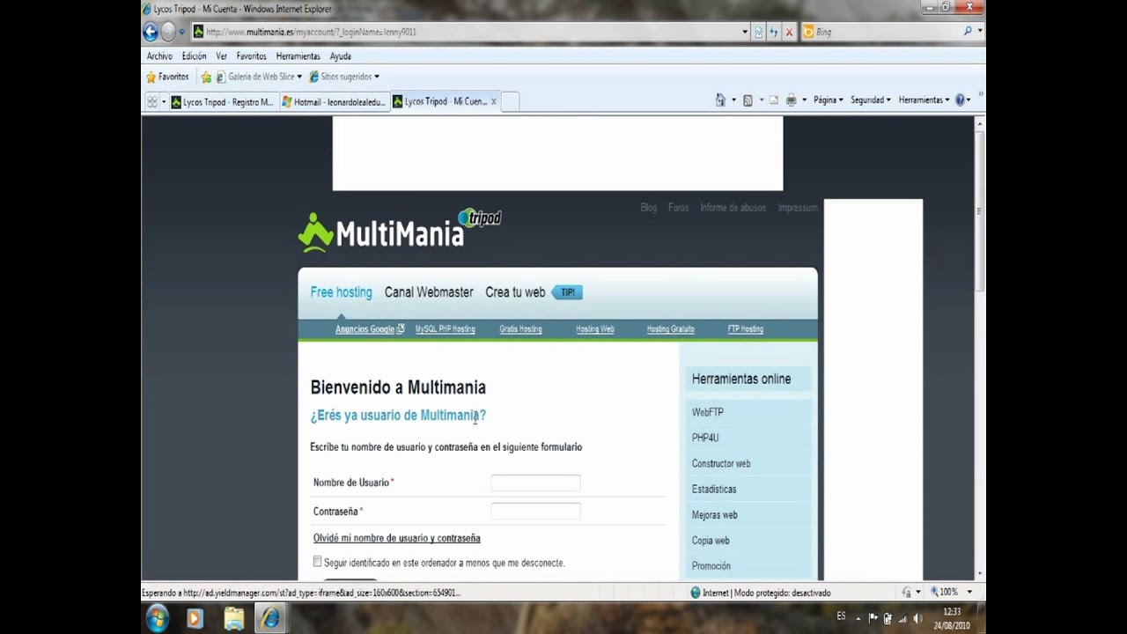Open Windows Explorer folder in taskbar
Viewport: 1127px width, 634px height.
(x=233, y=619)
